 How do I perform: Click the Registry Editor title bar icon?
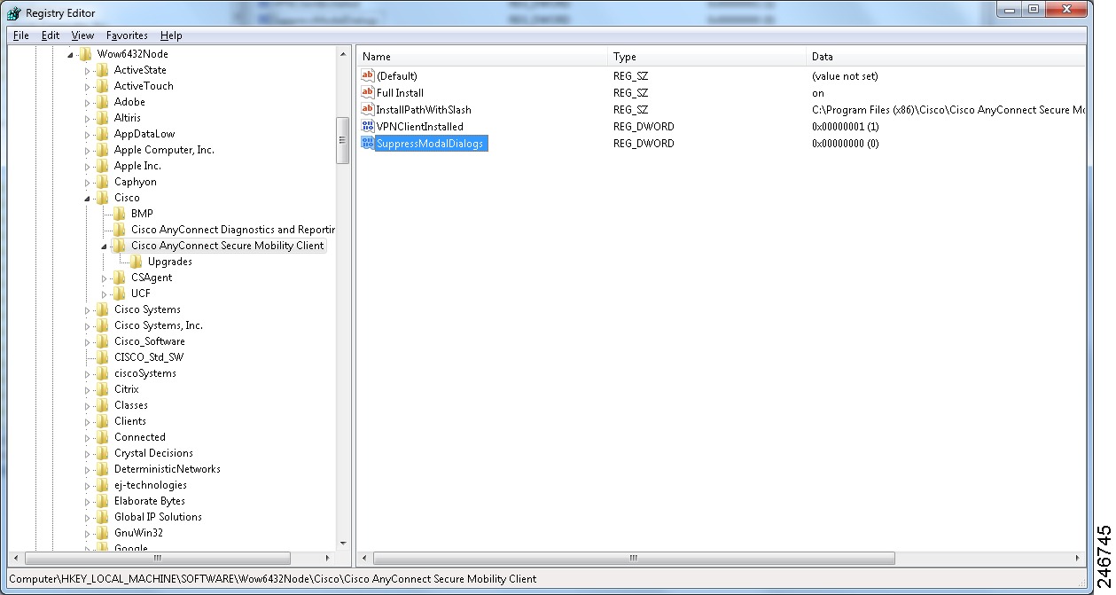[x=14, y=13]
